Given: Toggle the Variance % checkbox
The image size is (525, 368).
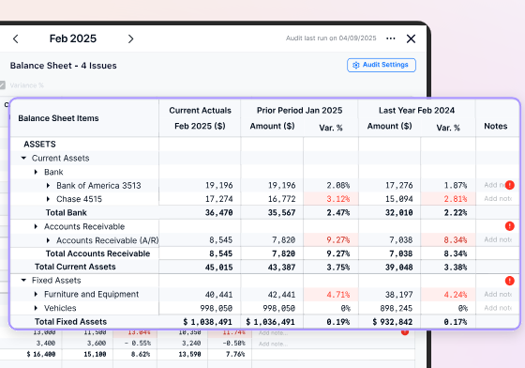Looking at the screenshot, I should (2, 85).
